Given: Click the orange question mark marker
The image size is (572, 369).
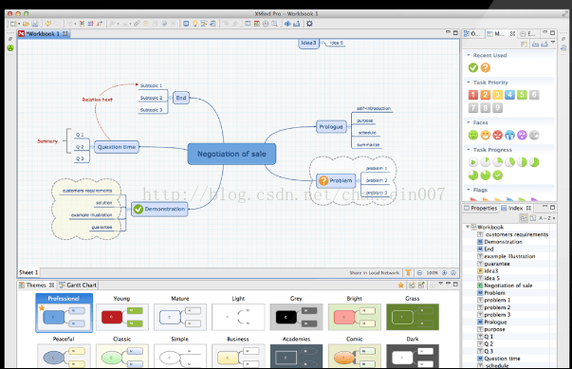Looking at the screenshot, I should click(485, 67).
